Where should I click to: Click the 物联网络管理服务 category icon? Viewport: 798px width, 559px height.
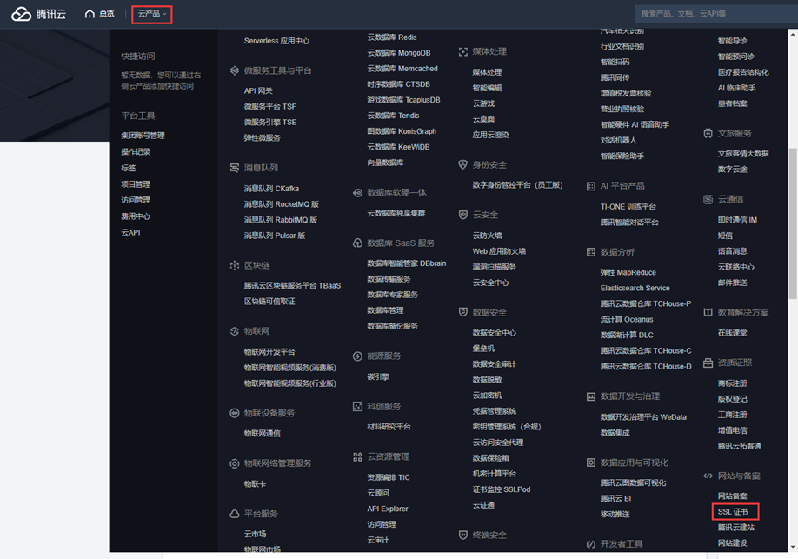234,463
